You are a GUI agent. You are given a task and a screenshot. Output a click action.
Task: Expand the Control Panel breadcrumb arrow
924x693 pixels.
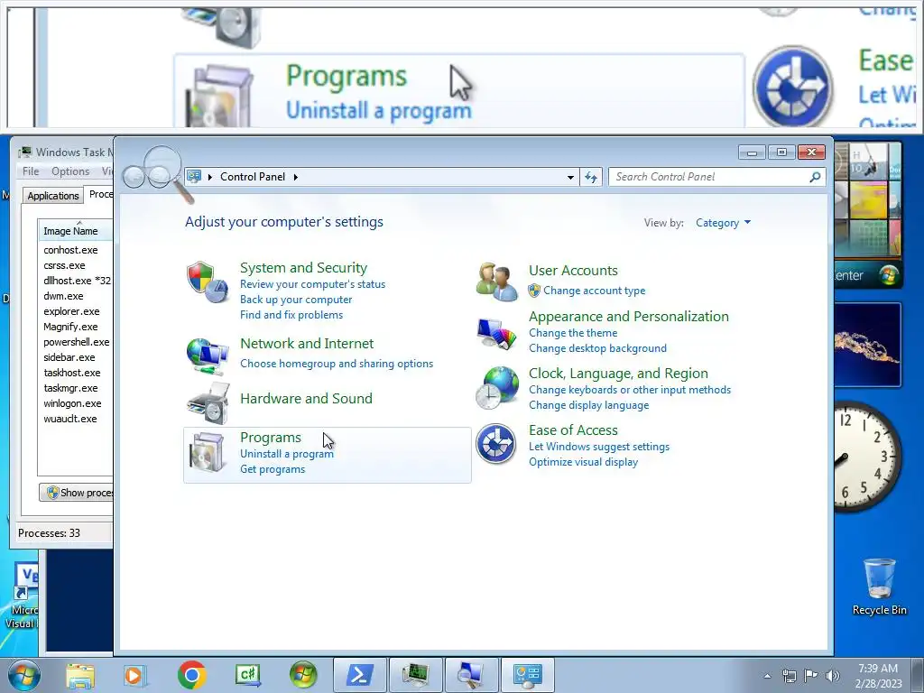click(295, 177)
